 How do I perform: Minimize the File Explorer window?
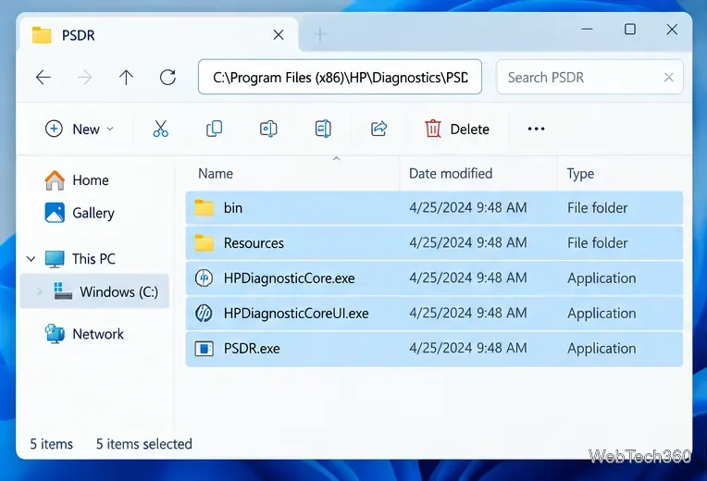(587, 30)
